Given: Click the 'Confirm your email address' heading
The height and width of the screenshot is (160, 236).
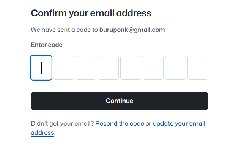Looking at the screenshot, I should click(91, 14).
